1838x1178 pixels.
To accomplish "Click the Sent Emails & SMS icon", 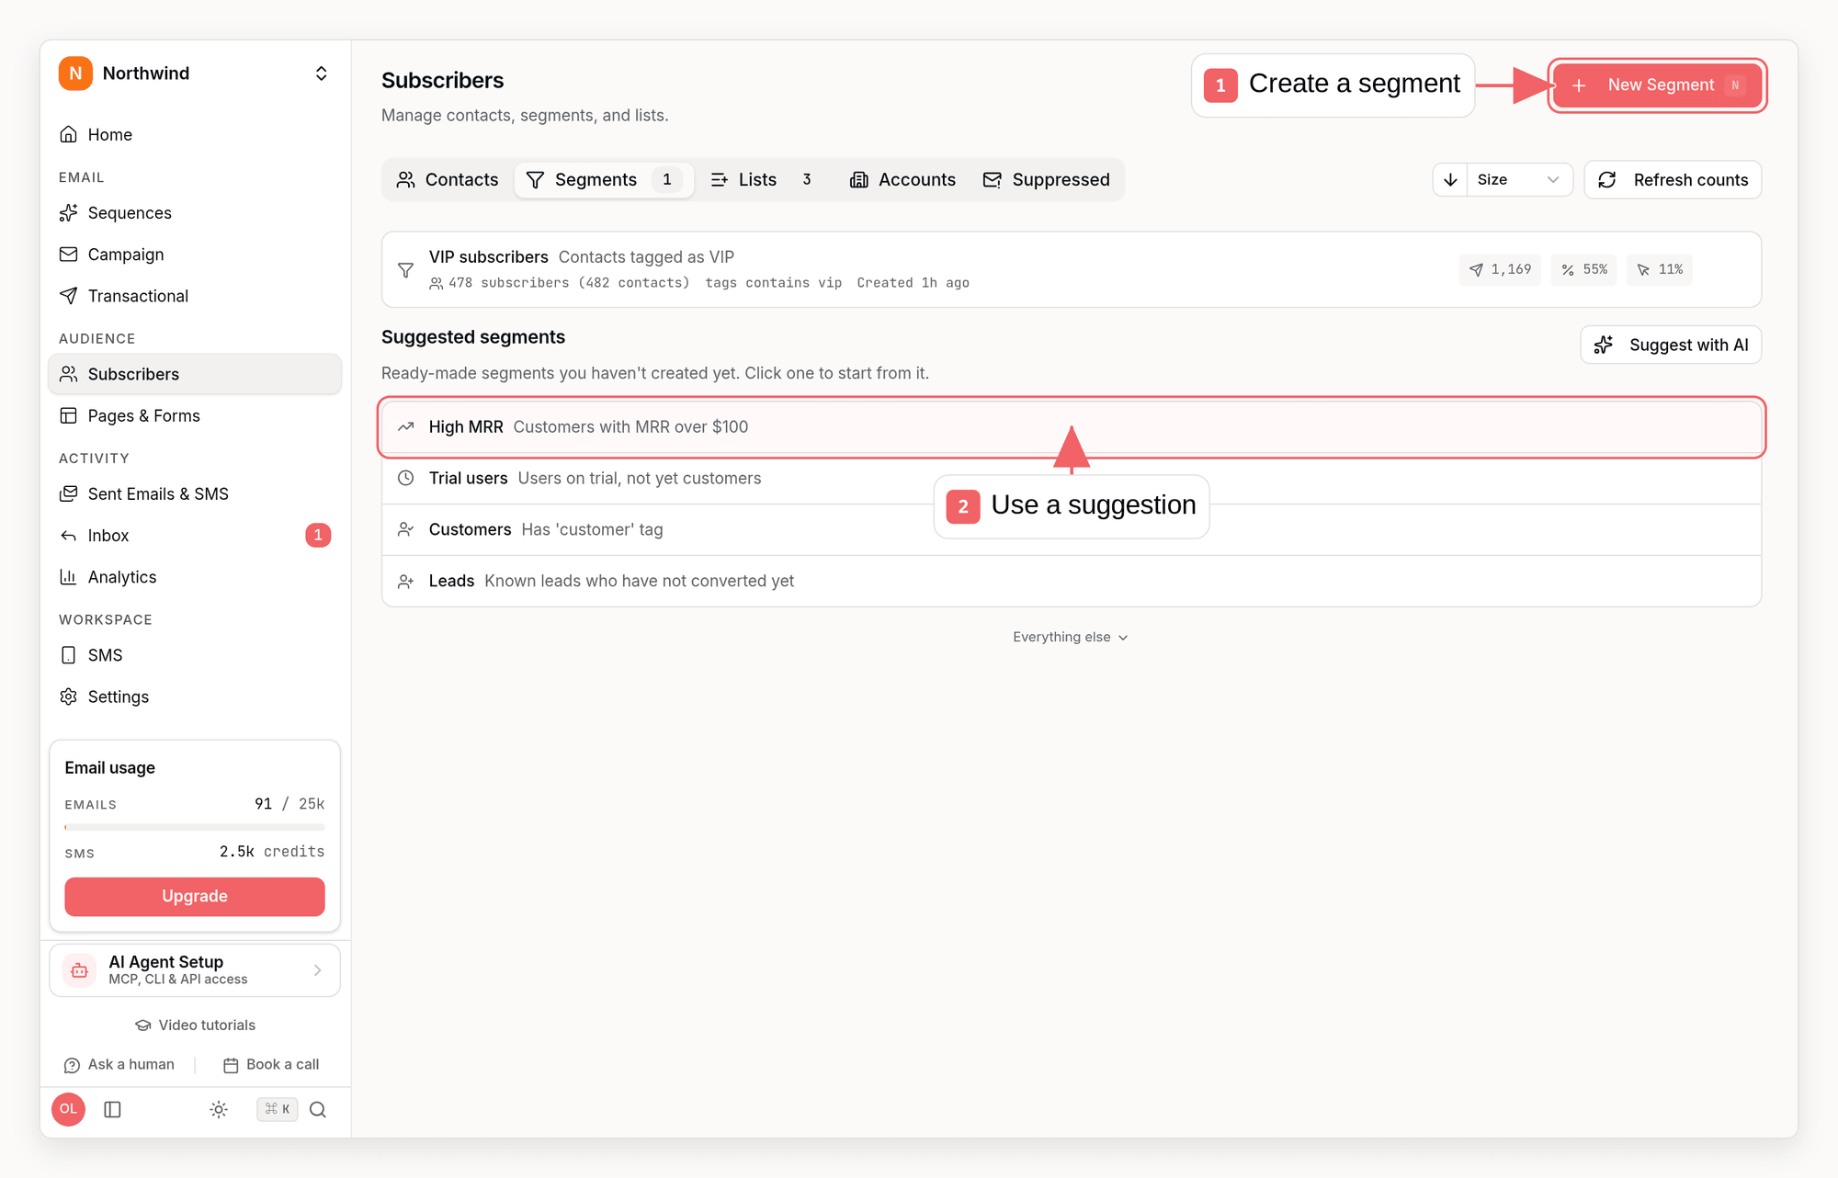I will (x=68, y=493).
